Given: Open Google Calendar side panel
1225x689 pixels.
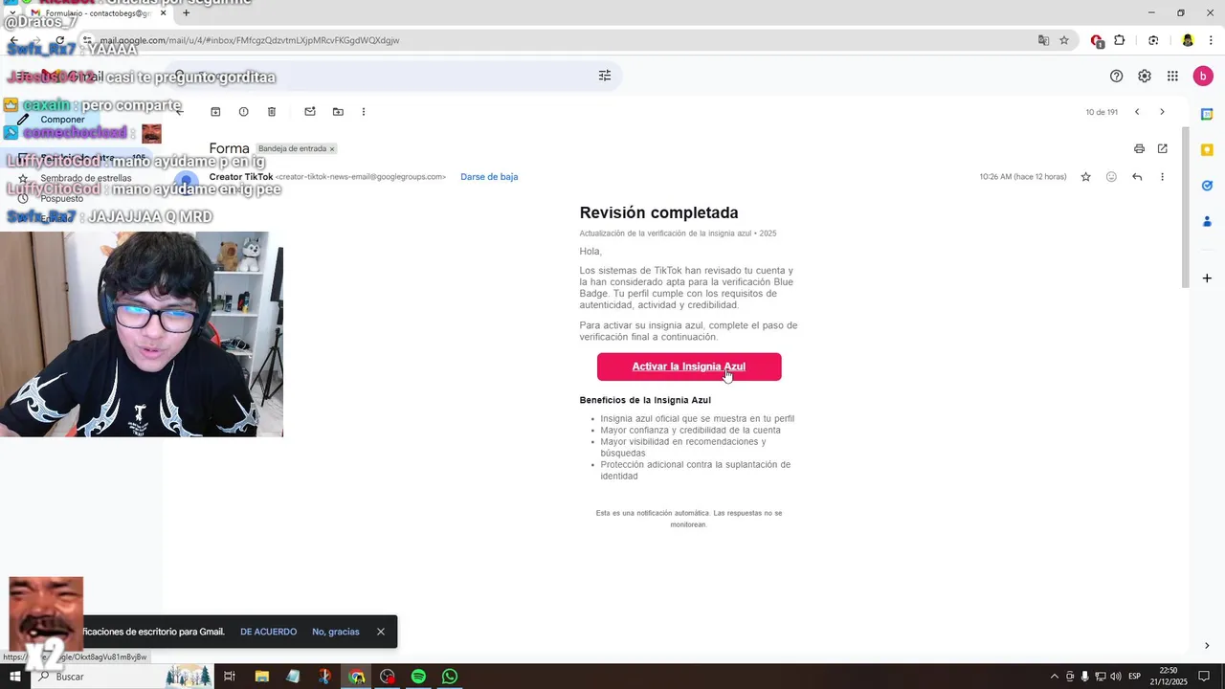Looking at the screenshot, I should [1207, 115].
